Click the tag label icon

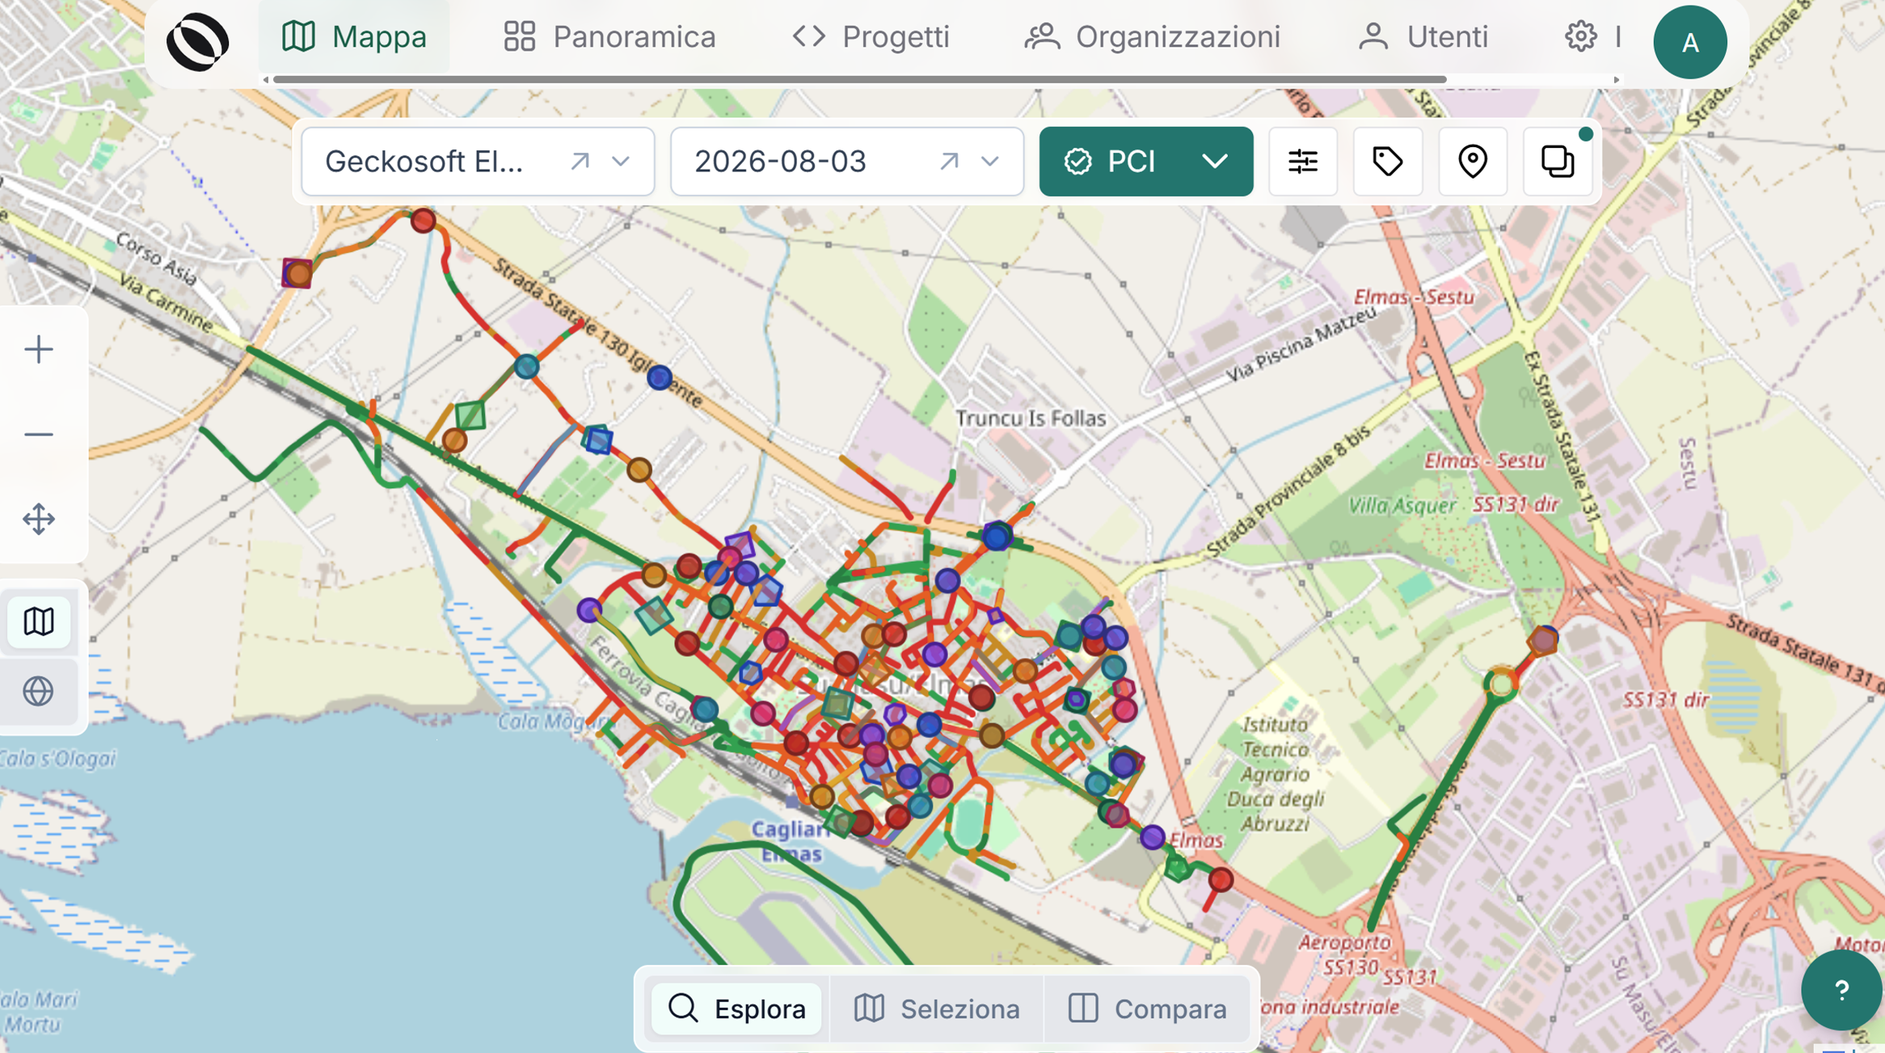[1388, 162]
